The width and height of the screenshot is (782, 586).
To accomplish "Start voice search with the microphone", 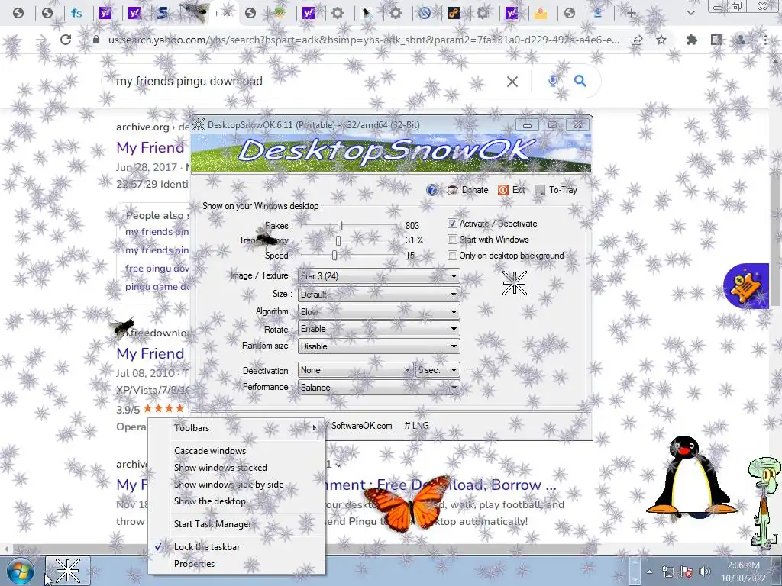I will coord(553,81).
